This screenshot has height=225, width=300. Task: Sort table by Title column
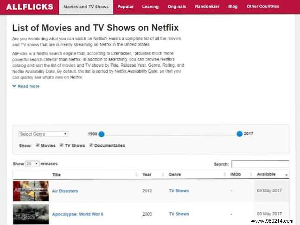pos(57,175)
